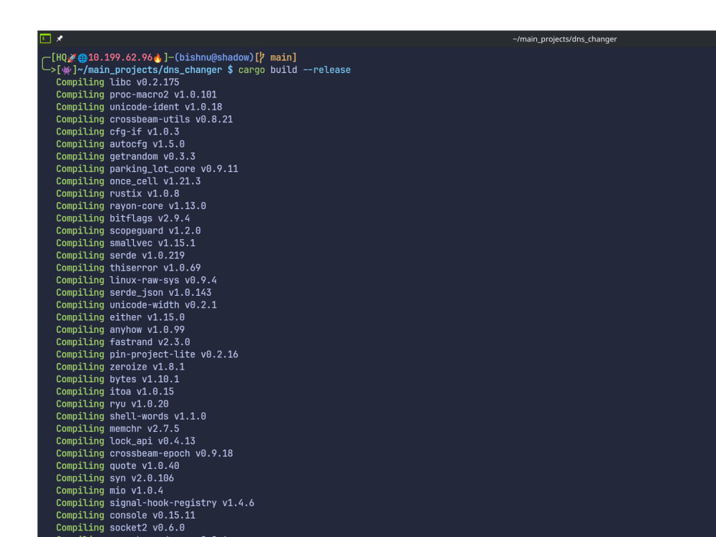
Task: Click the line 'Compiling smallvec v1.15.1'
Action: [x=125, y=243]
